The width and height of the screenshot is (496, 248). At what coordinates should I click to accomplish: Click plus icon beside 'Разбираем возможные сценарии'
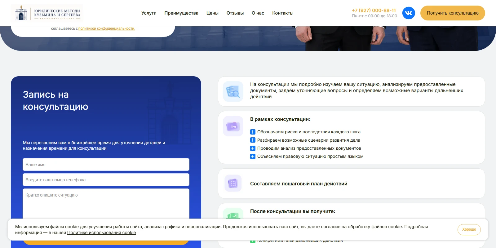click(253, 140)
